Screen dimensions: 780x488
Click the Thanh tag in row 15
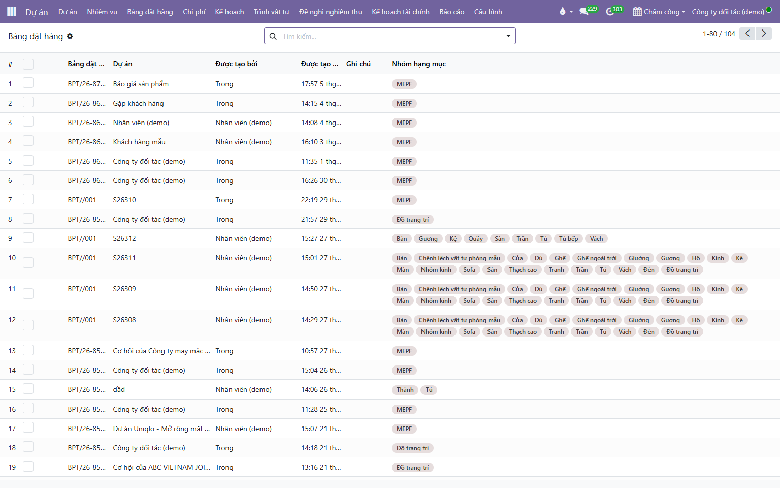tap(405, 389)
